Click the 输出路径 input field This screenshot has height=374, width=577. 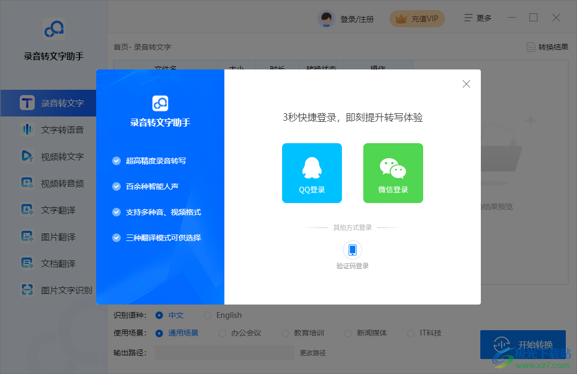[x=224, y=353]
